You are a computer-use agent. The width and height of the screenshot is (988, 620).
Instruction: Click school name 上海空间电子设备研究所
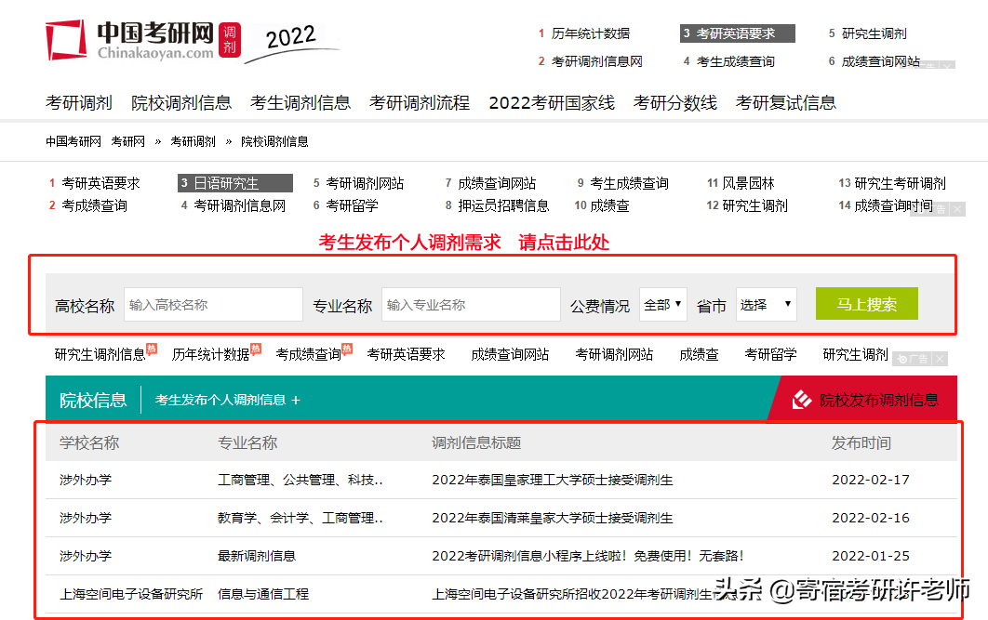[x=131, y=594]
